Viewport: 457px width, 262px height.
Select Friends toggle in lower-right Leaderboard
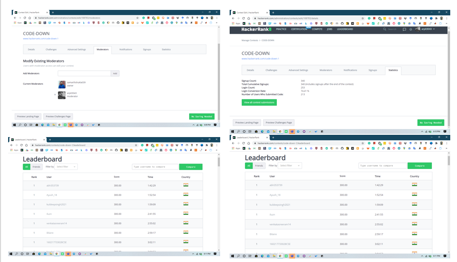[259, 165]
